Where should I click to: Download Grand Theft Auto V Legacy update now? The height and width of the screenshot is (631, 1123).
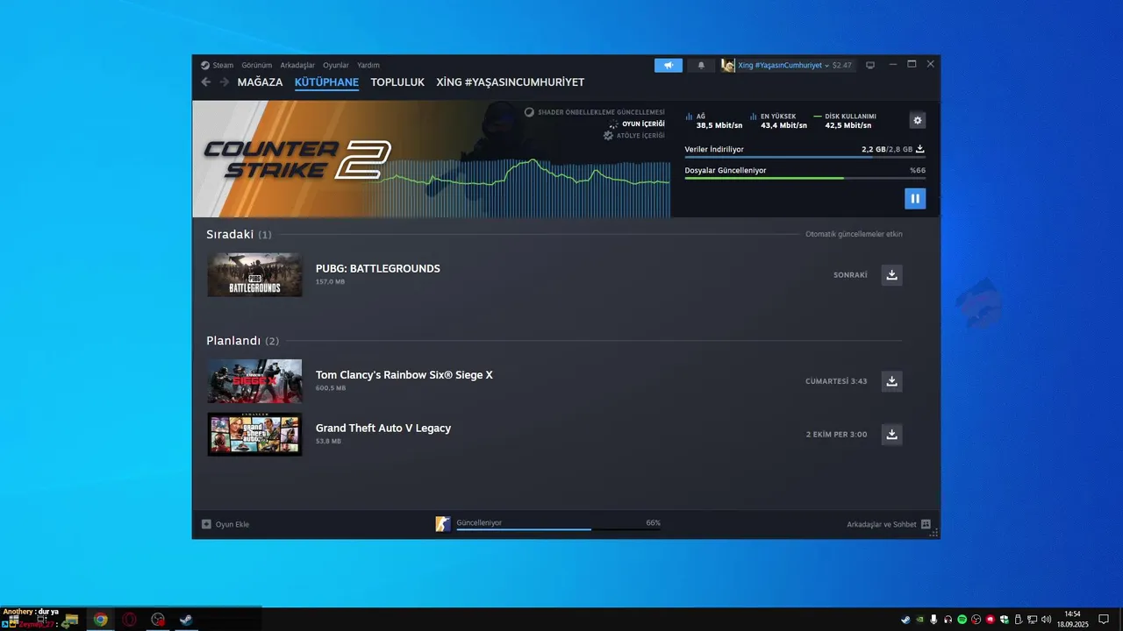[x=891, y=435]
